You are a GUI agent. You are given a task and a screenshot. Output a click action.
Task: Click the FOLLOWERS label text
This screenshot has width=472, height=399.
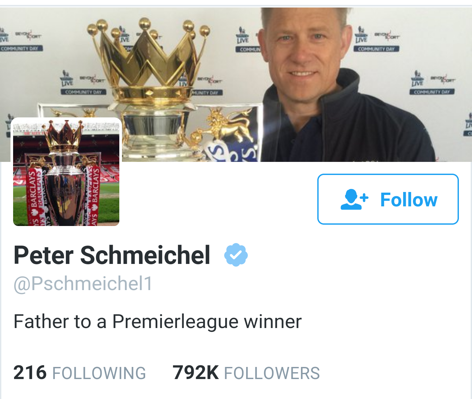[x=272, y=373]
